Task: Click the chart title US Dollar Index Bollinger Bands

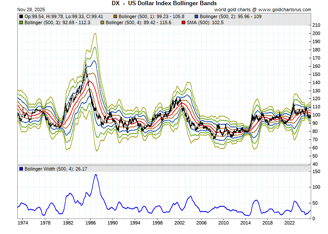Action: 164,3
